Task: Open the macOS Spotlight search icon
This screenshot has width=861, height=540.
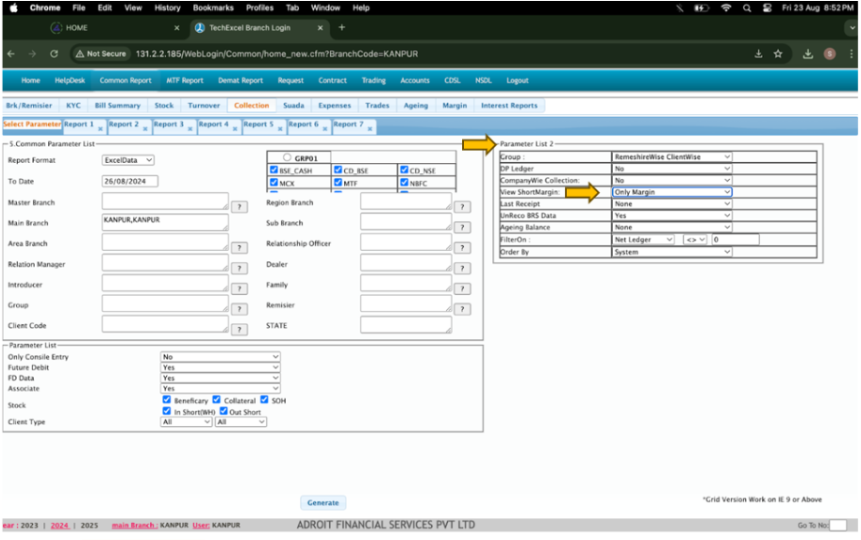Action: pyautogui.click(x=747, y=8)
